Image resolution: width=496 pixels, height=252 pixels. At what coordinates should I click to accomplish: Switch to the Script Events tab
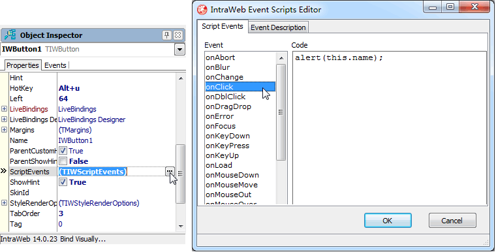[x=223, y=26]
